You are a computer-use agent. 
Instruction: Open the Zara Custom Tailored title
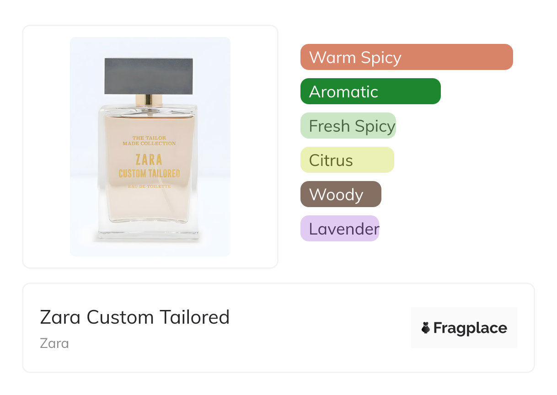134,317
